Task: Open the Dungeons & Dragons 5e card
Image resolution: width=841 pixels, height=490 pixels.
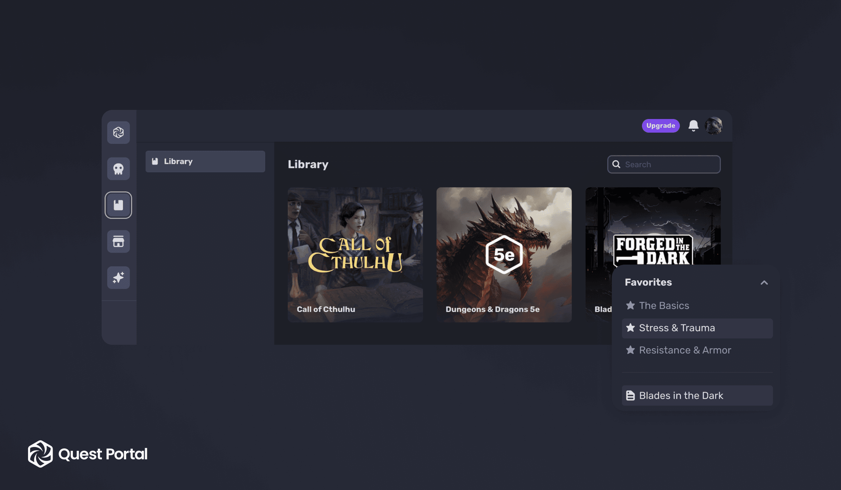Action: click(504, 255)
